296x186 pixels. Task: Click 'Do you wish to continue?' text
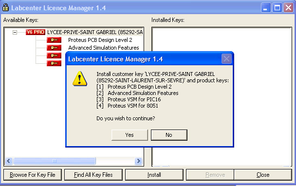(126, 118)
